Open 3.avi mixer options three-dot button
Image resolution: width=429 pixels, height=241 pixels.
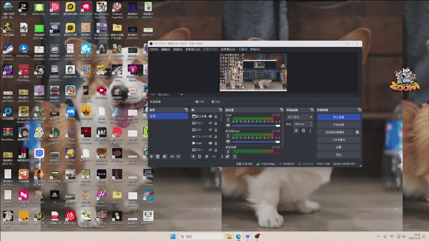[228, 119]
